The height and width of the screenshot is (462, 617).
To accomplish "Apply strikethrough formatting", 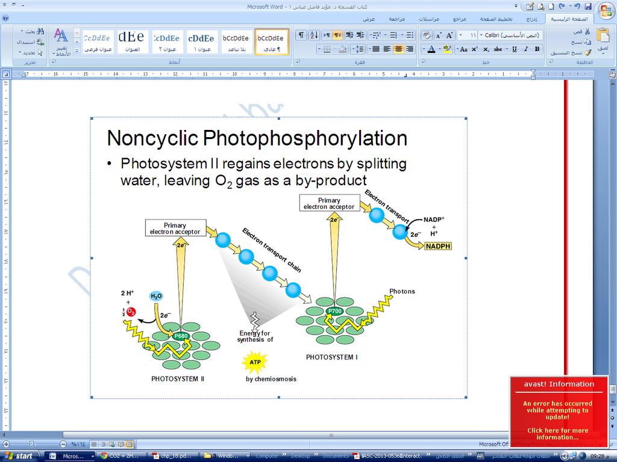I will 498,49.
